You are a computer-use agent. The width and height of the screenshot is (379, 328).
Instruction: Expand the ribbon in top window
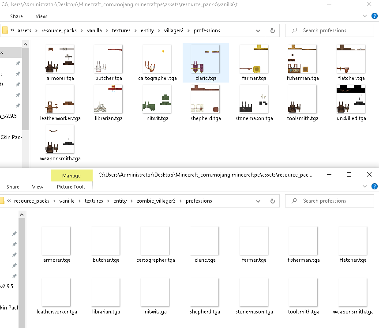364,16
